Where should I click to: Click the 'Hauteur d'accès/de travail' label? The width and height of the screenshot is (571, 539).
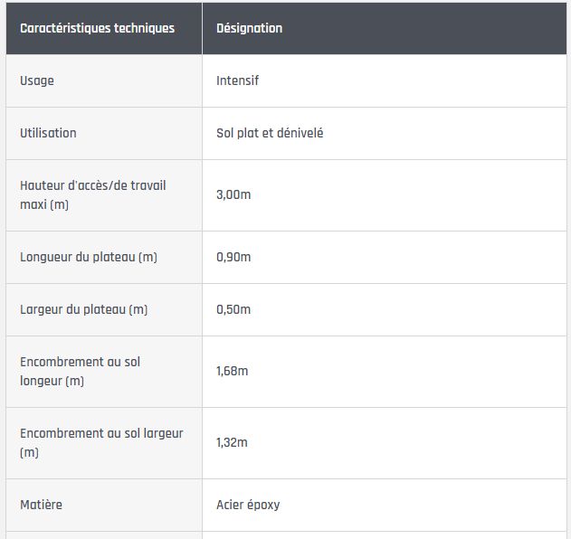[x=92, y=185]
